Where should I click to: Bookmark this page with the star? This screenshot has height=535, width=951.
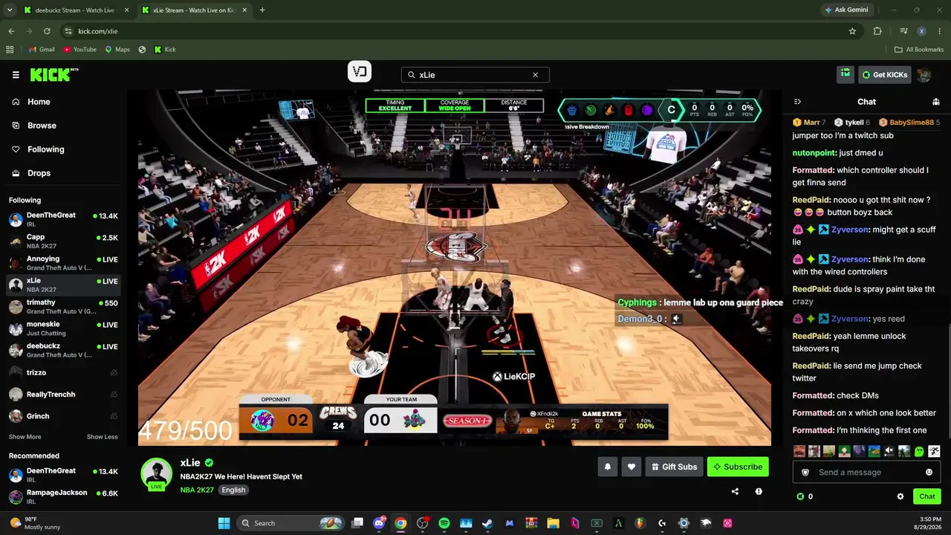pos(852,31)
